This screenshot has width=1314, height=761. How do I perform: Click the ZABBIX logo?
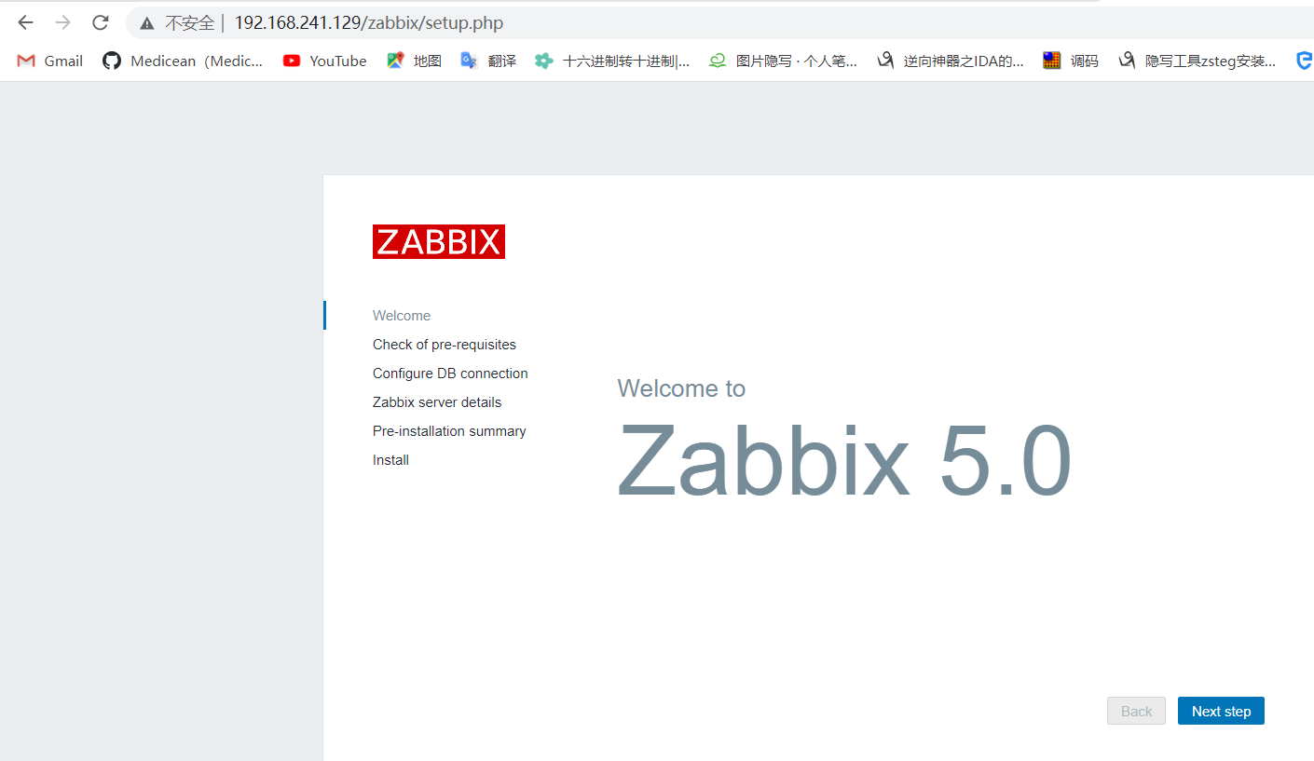coord(439,241)
